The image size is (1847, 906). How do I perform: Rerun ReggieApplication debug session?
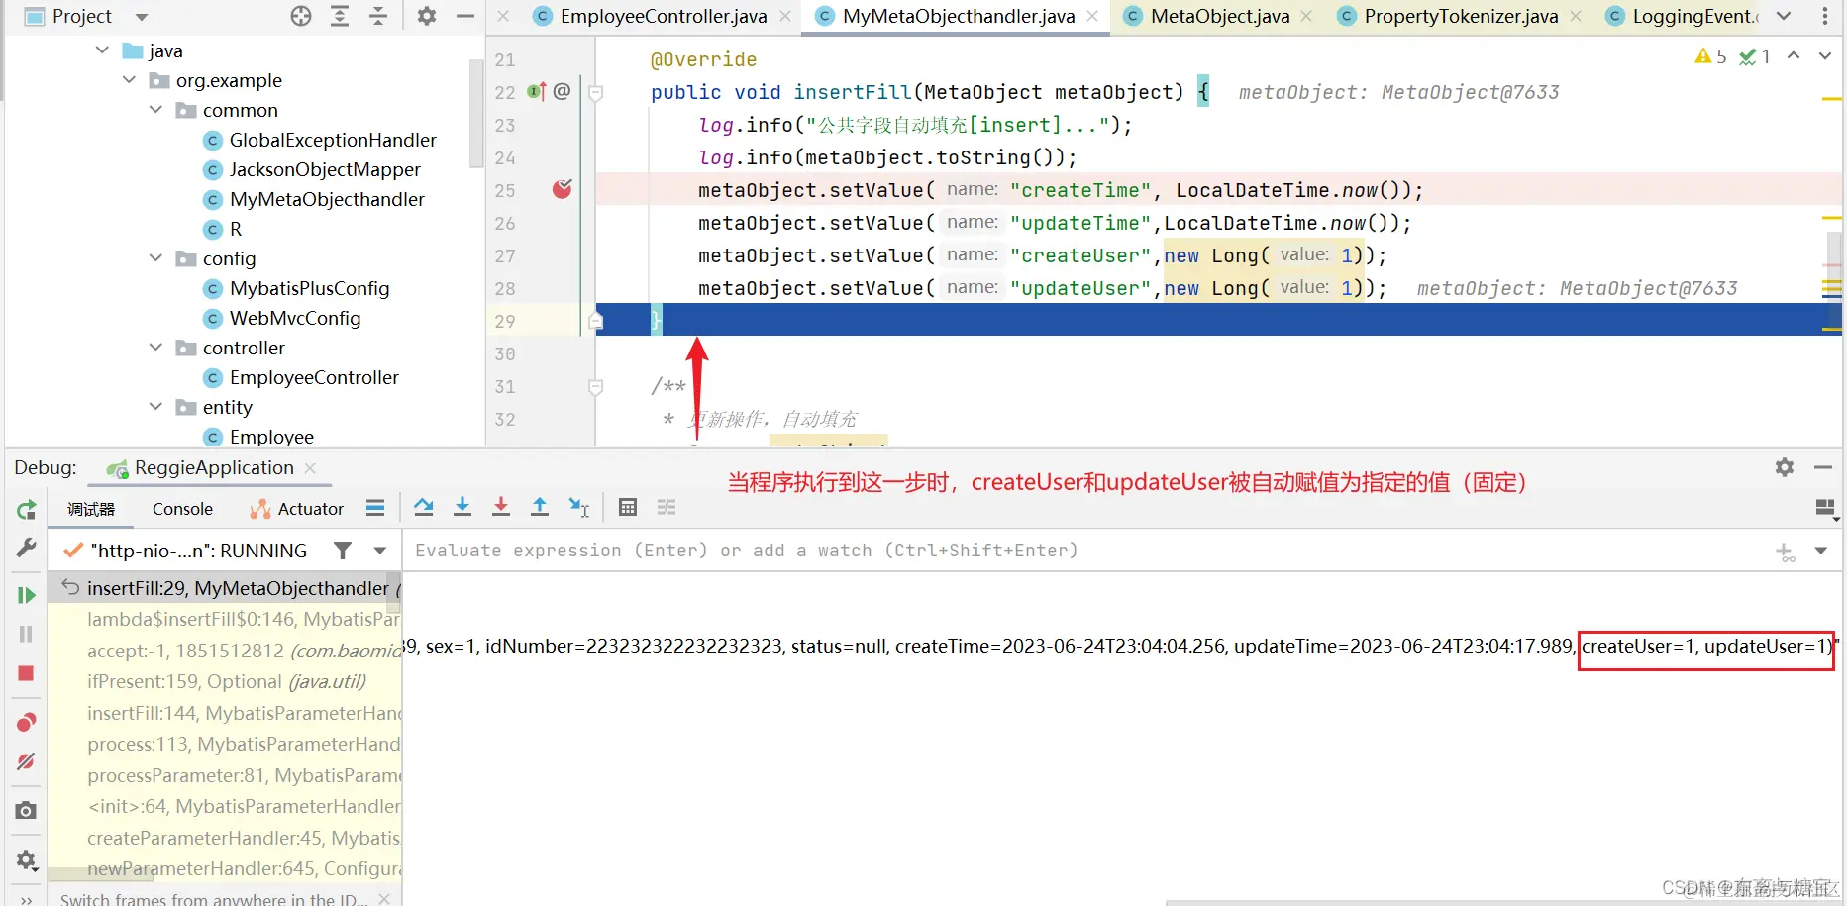pos(27,510)
